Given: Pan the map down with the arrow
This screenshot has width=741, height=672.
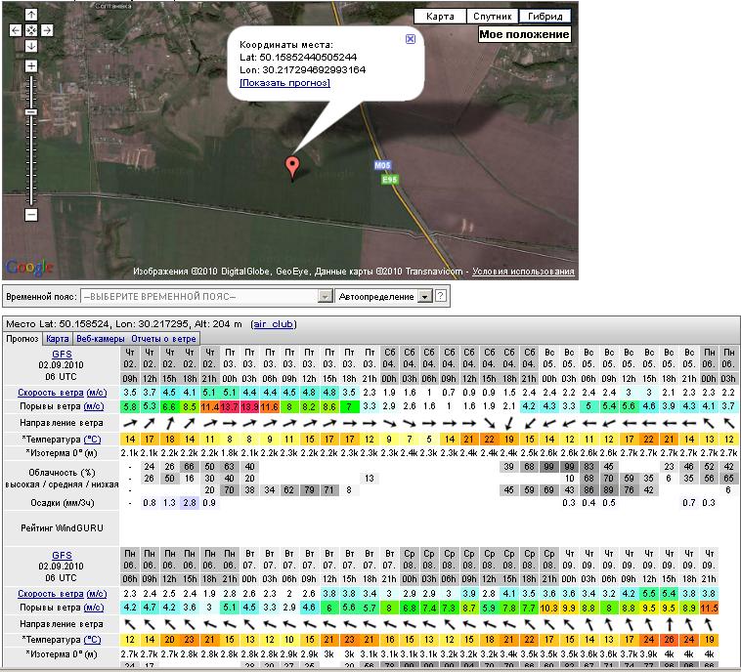Looking at the screenshot, I should pos(31,46).
